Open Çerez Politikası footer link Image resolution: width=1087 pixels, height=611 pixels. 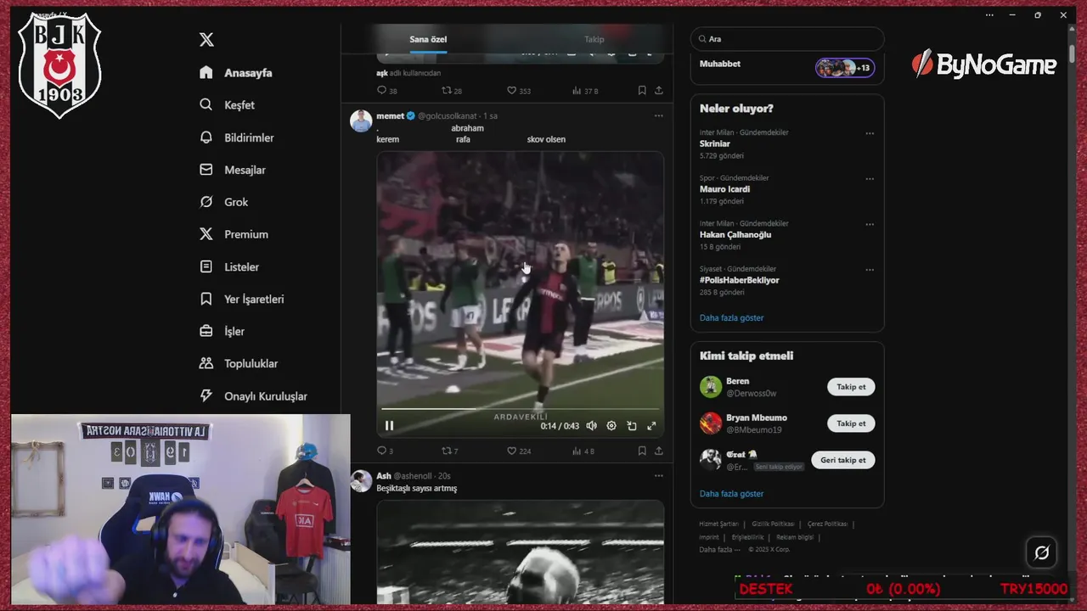pyautogui.click(x=827, y=524)
